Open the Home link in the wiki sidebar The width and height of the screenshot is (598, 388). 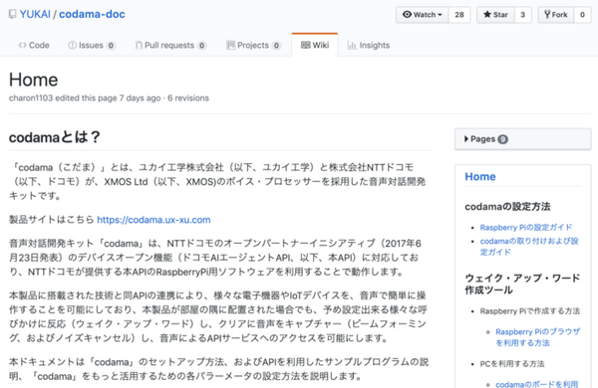(x=480, y=177)
